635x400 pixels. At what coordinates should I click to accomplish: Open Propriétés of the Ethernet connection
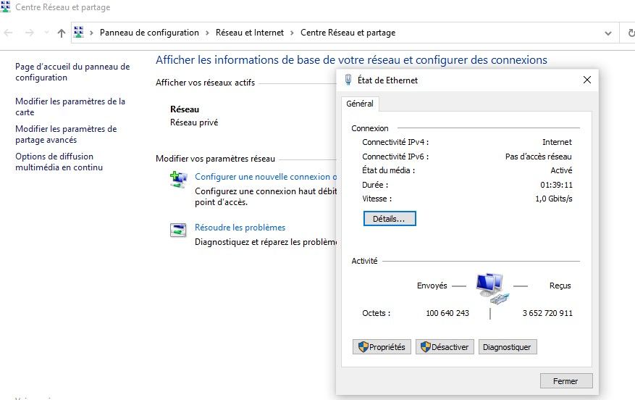(x=382, y=347)
